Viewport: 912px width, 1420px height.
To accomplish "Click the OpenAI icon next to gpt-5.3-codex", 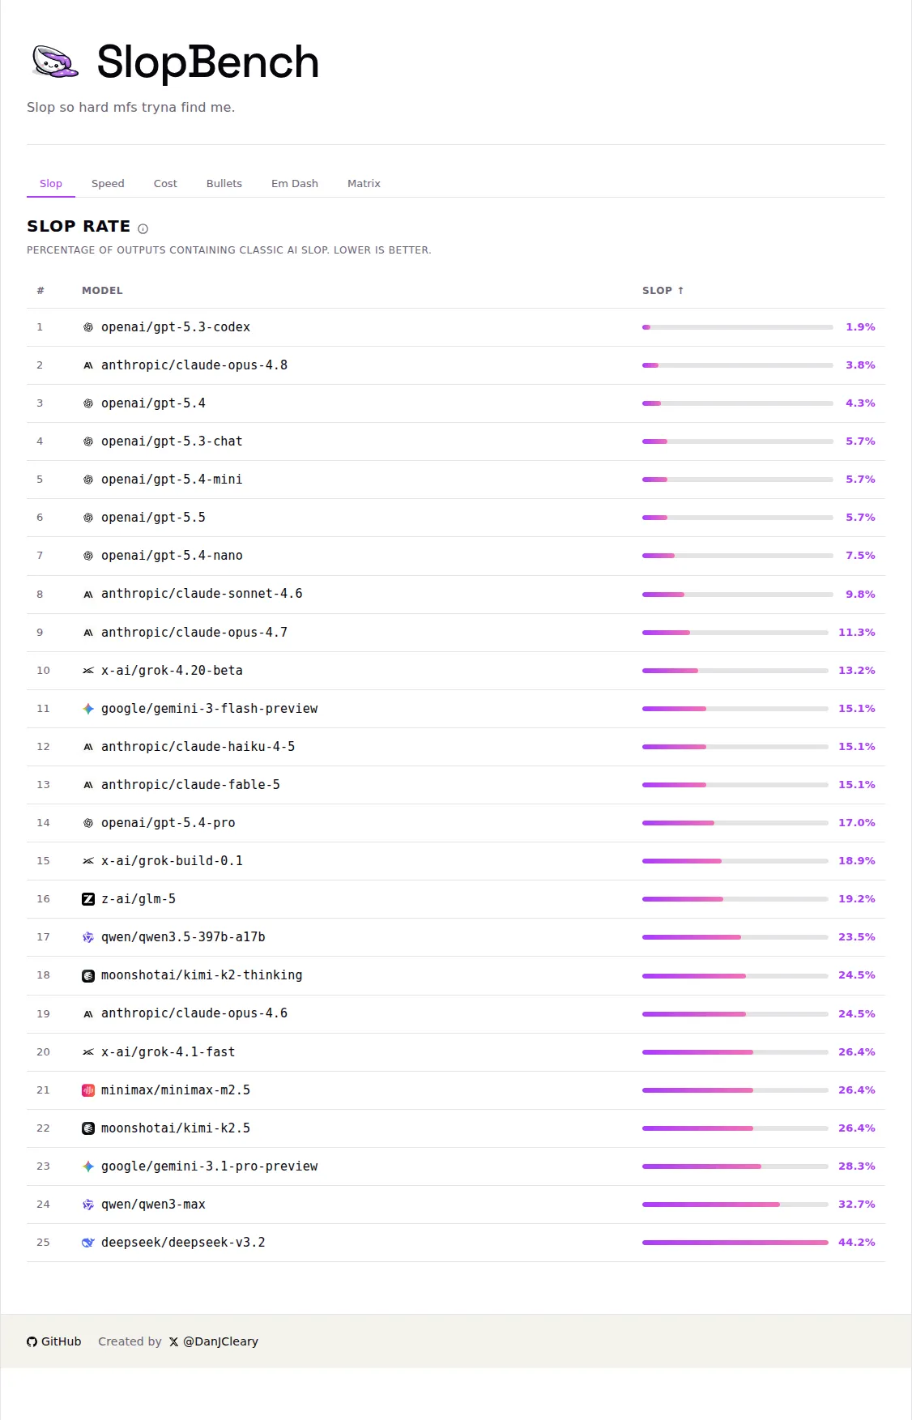I will (88, 327).
